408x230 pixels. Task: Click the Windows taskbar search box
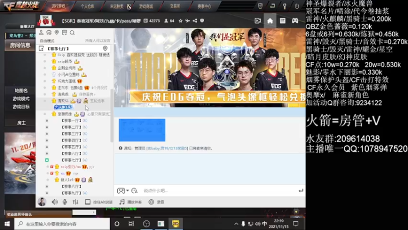62,224
